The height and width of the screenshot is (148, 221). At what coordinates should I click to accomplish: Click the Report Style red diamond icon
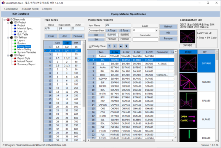[x=15, y=58]
